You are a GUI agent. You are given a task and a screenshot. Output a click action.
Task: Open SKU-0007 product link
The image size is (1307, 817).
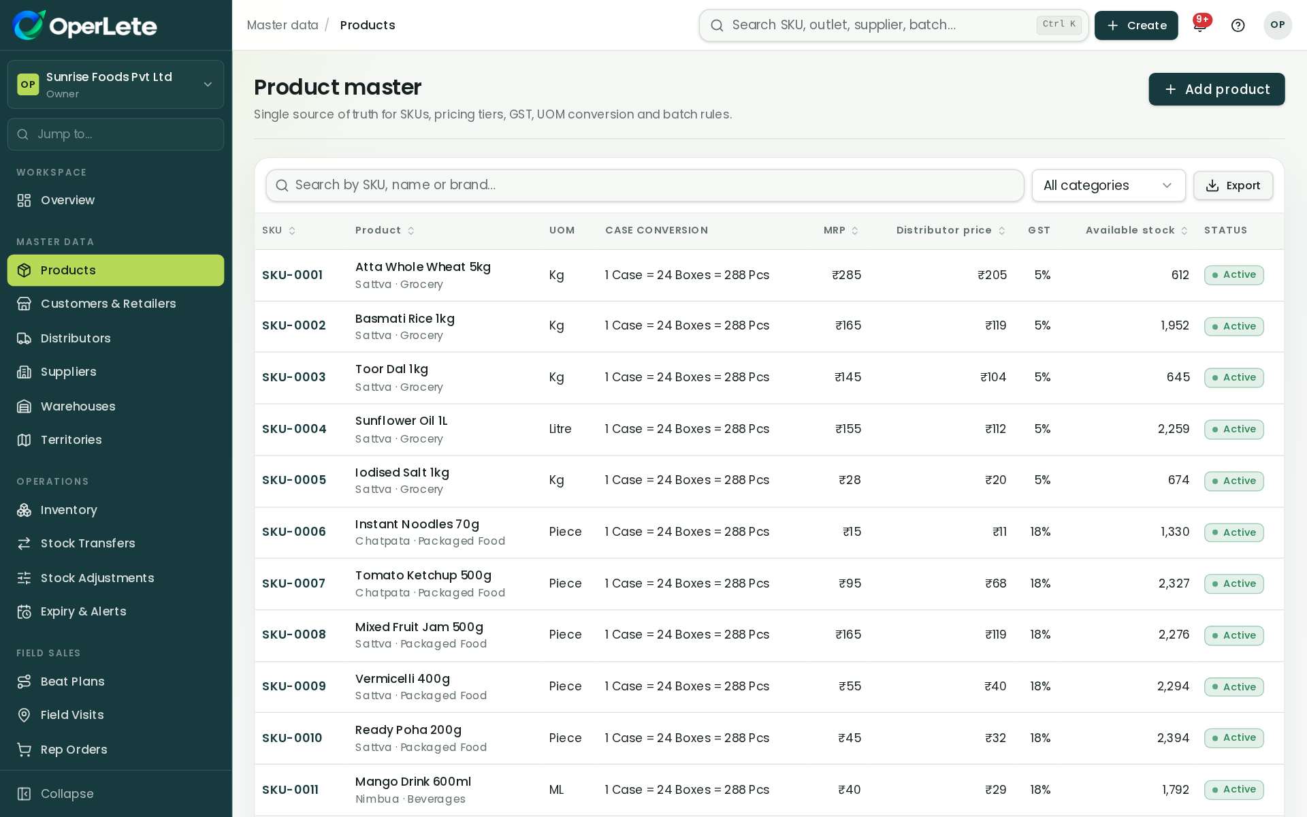pyautogui.click(x=293, y=583)
